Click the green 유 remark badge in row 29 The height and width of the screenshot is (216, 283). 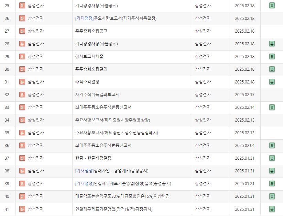(272, 56)
